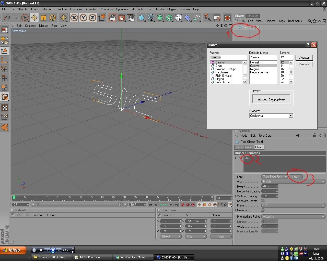This screenshot has height=261, width=327.
Task: Click the coordinate system cube icon
Action: click(102, 18)
